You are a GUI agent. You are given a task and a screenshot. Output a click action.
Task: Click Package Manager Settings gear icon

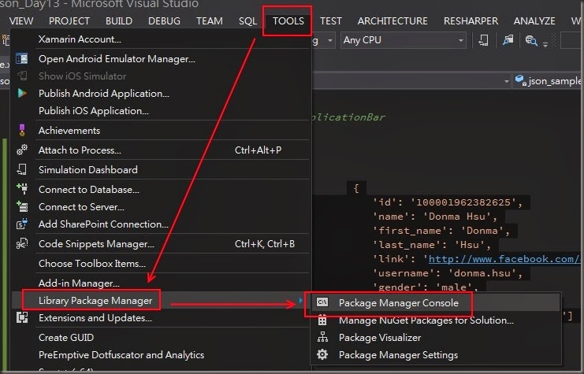click(322, 354)
